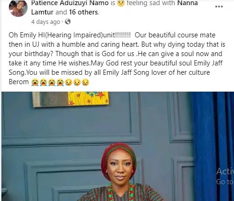The height and width of the screenshot is (201, 234).
Task: Click the public globe privacy icon
Action: point(68,22)
